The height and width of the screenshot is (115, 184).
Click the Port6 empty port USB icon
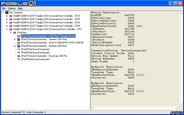(19, 53)
